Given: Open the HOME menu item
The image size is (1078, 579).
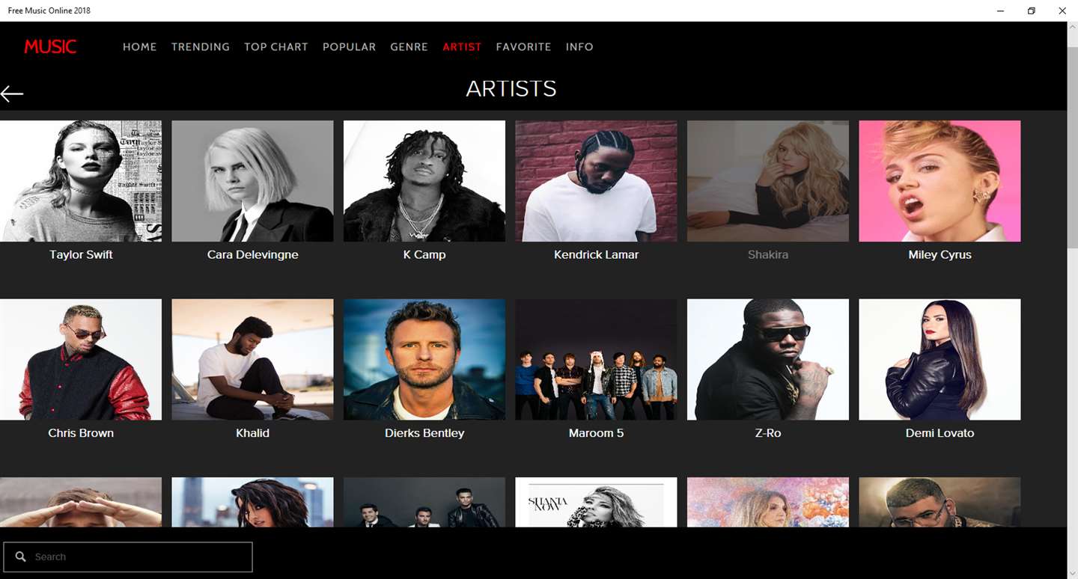Looking at the screenshot, I should click(140, 46).
